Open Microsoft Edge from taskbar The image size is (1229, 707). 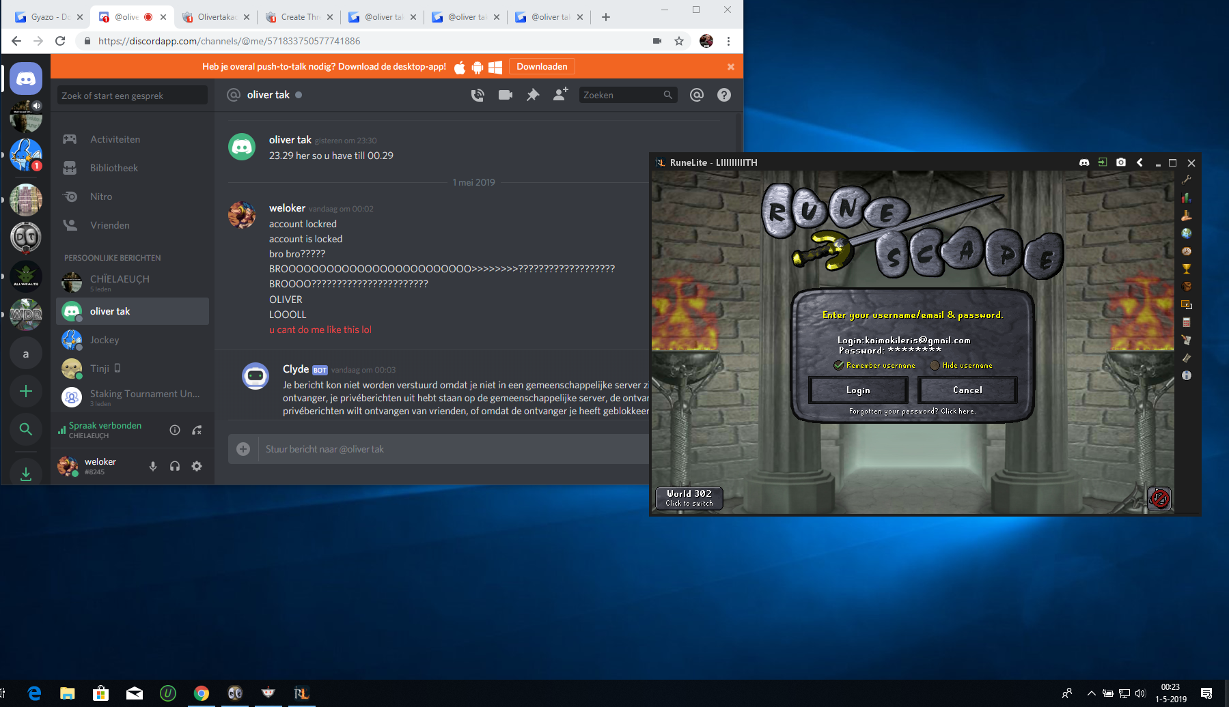(x=33, y=693)
